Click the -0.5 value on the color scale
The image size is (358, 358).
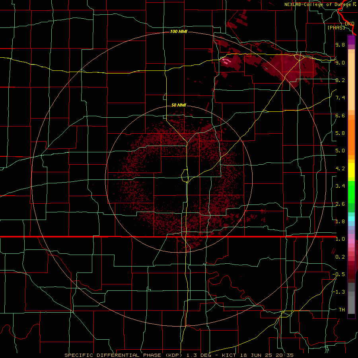[x=339, y=274]
